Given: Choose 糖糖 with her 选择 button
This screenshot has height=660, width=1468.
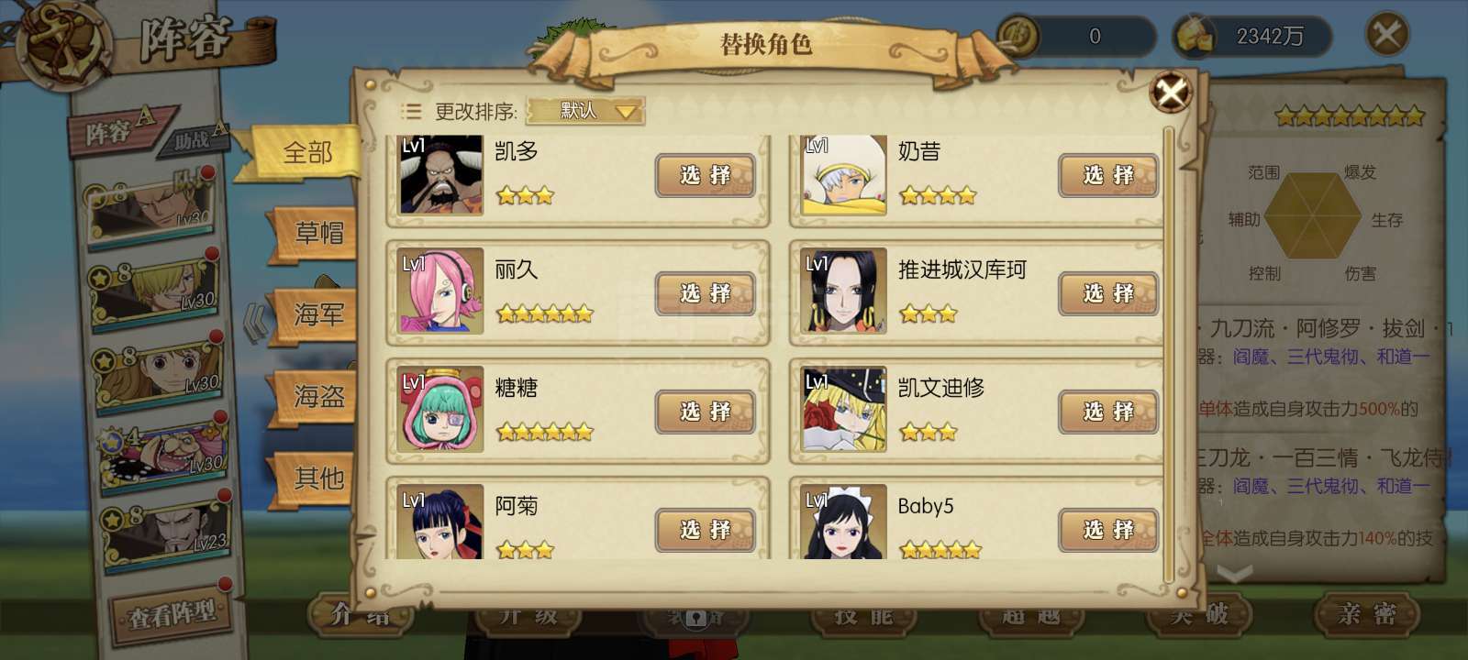Looking at the screenshot, I should (x=705, y=412).
